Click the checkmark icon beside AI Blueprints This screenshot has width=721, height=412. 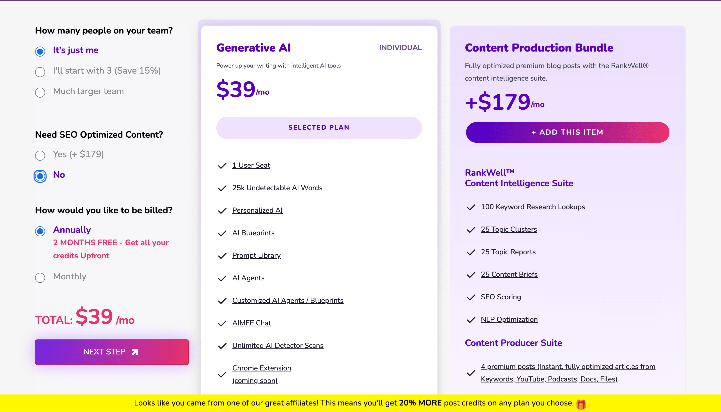(222, 233)
